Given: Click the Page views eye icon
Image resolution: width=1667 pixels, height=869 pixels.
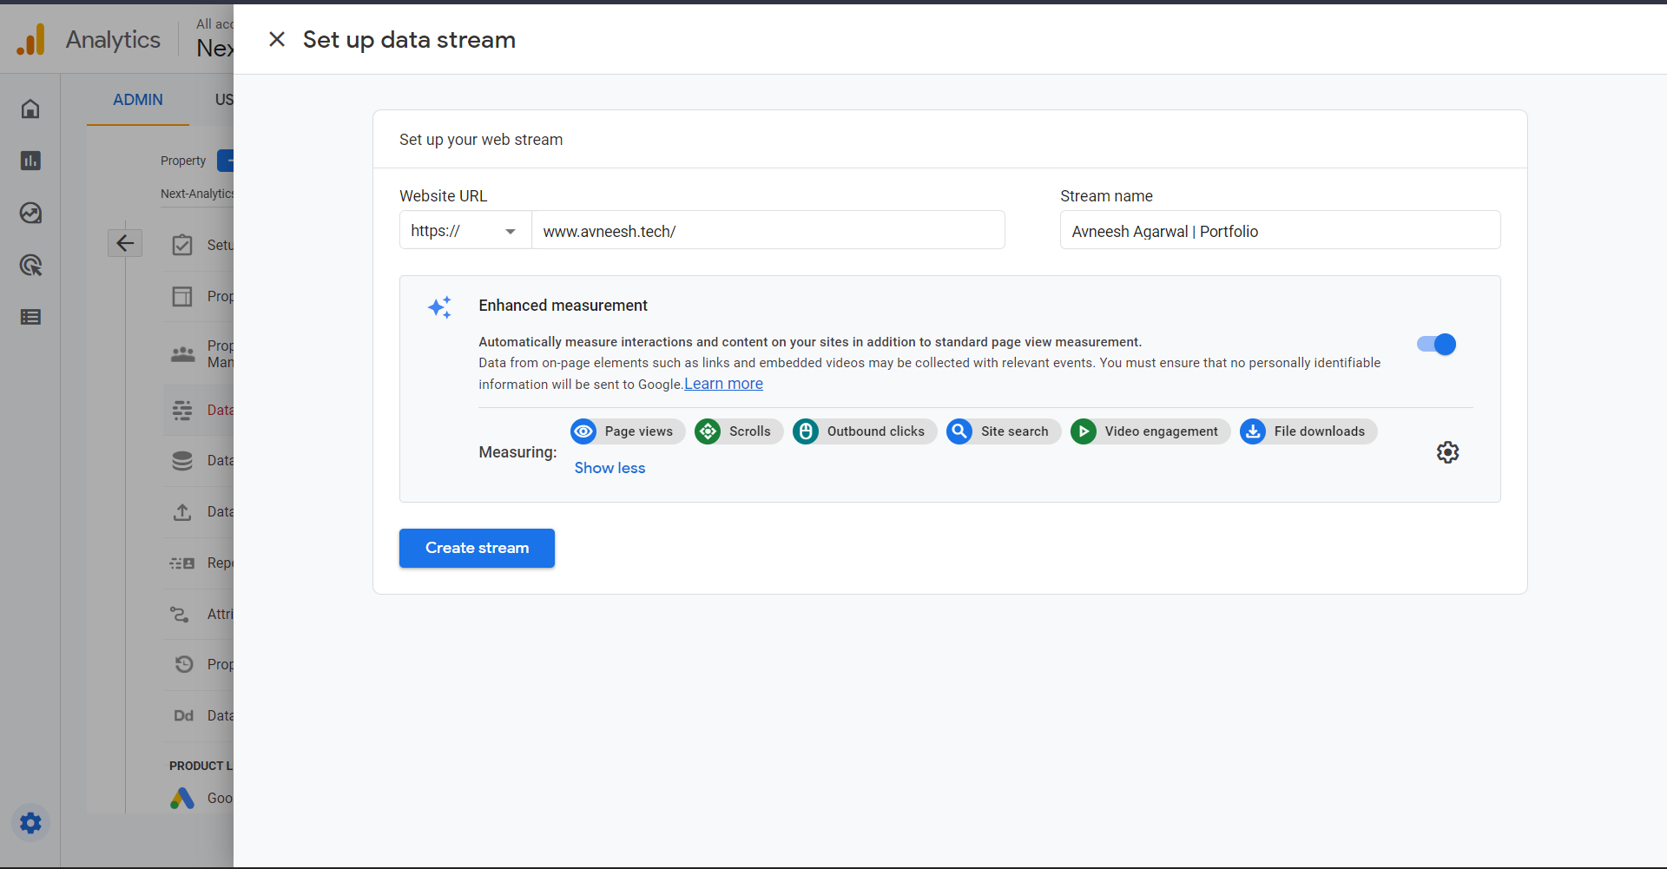Looking at the screenshot, I should [583, 431].
